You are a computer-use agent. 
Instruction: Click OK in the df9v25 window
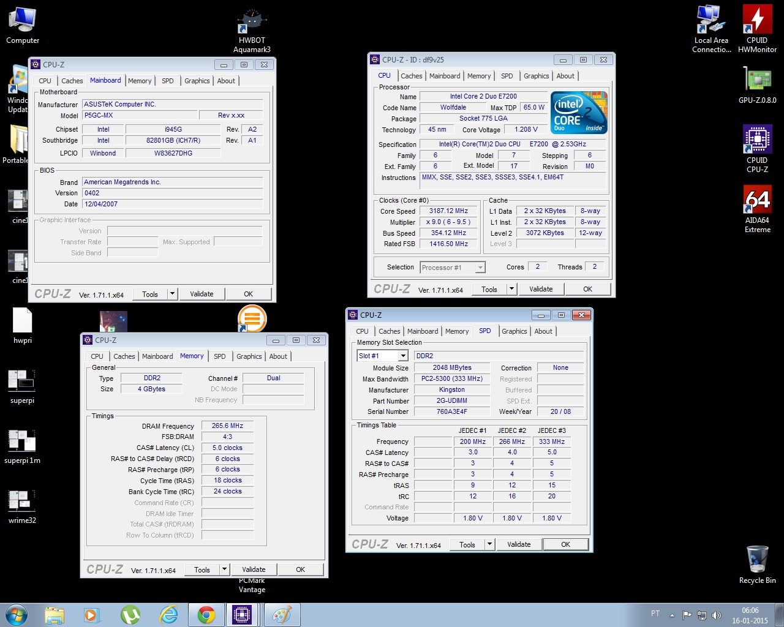(588, 289)
